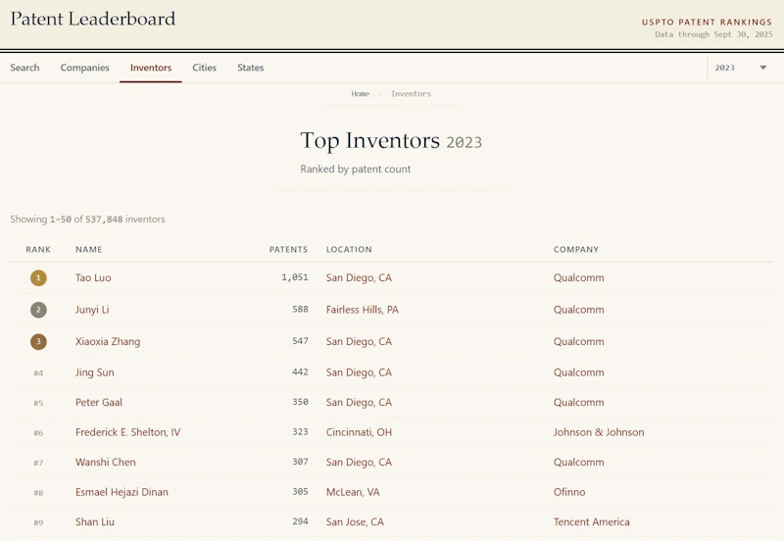Open inventor Tao Luo's profile
Image resolution: width=784 pixels, height=541 pixels.
click(x=93, y=277)
